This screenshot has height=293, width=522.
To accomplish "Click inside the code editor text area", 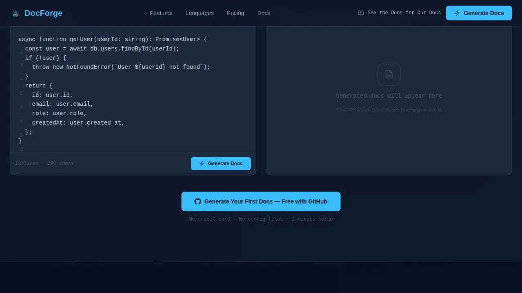I will tap(133, 90).
